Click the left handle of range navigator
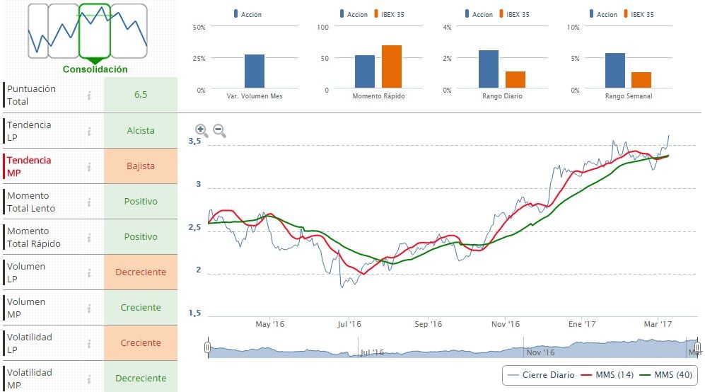This screenshot has height=392, width=705. pos(208,347)
